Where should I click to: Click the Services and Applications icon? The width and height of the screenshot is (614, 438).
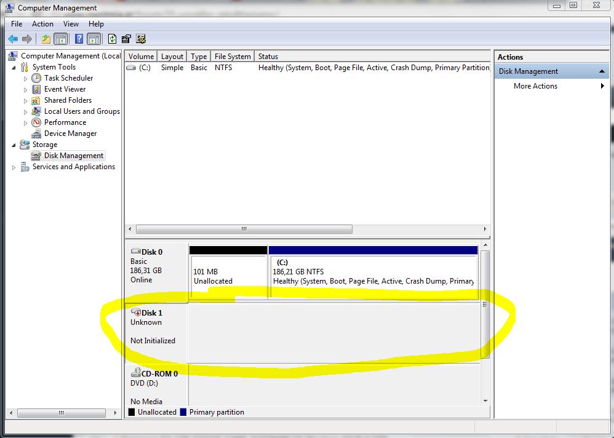25,167
